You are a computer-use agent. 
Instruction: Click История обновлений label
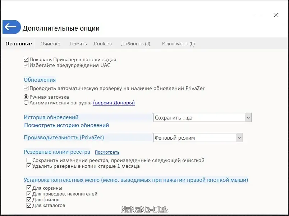[x=51, y=117]
